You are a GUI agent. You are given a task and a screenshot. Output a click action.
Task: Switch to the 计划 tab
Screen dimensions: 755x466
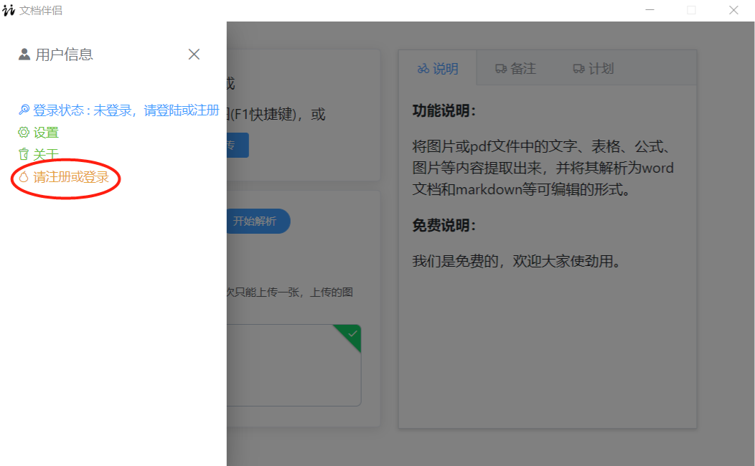tap(594, 68)
